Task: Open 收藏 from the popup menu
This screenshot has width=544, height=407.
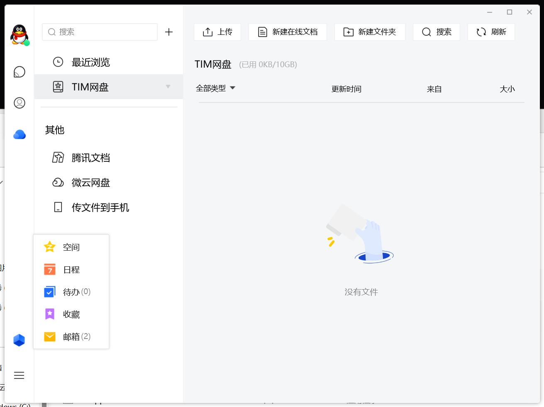Action: click(71, 314)
